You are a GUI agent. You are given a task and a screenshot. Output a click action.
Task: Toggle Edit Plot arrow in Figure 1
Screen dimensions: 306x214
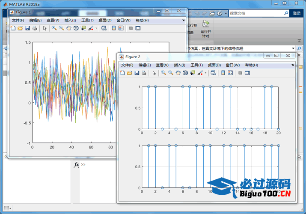[x=45, y=28]
